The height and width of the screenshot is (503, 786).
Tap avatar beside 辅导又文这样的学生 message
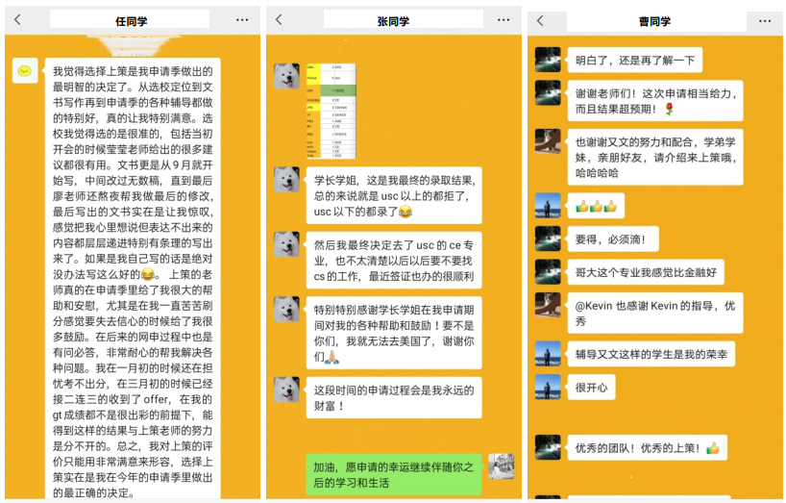pos(548,354)
